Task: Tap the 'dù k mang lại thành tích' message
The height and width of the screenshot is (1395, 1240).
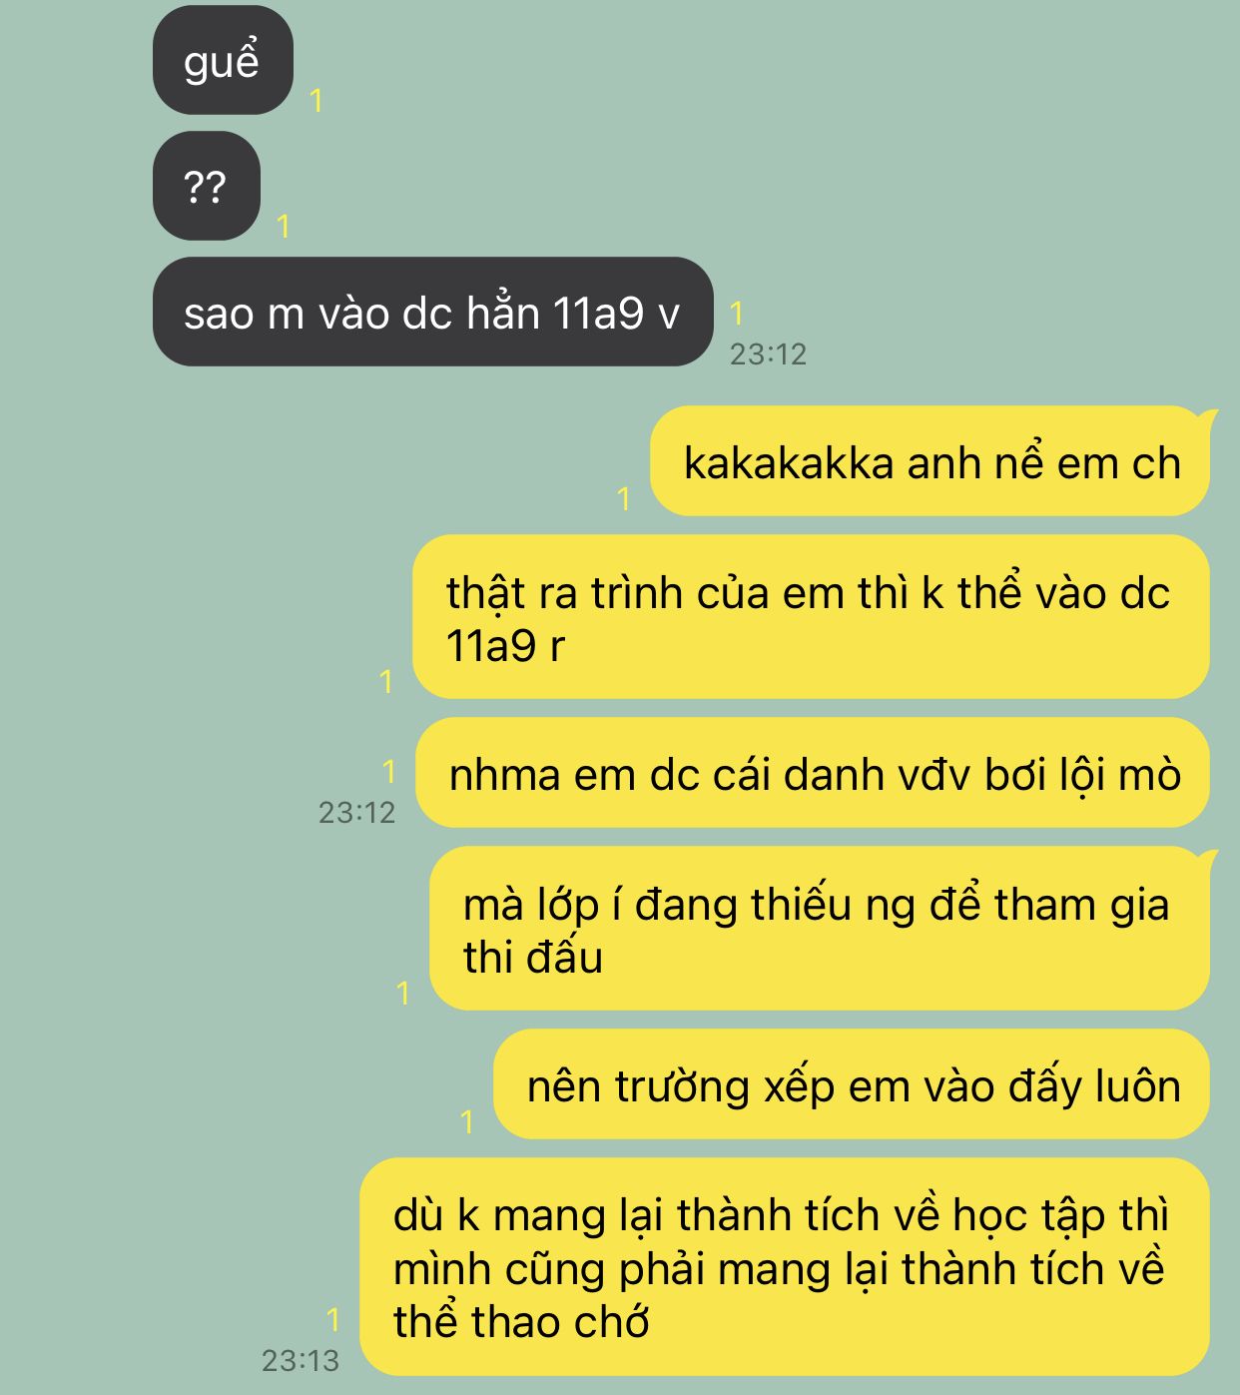Action: [x=785, y=1267]
